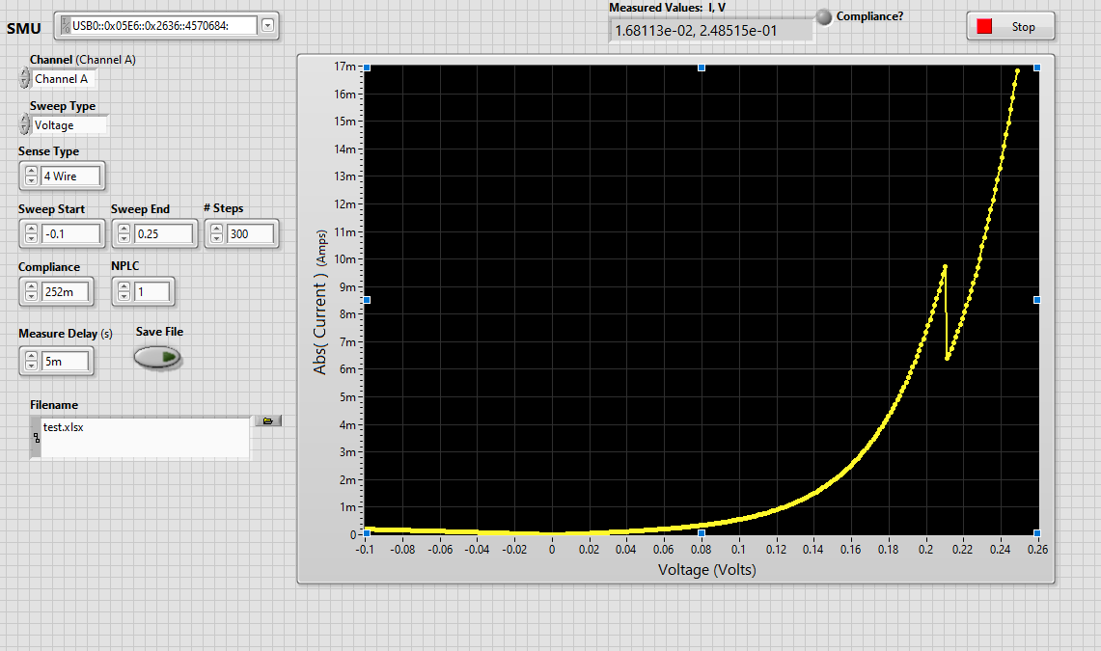Expand the SMU VISA resource dropdown
Viewport: 1101px width, 651px height.
[x=267, y=26]
